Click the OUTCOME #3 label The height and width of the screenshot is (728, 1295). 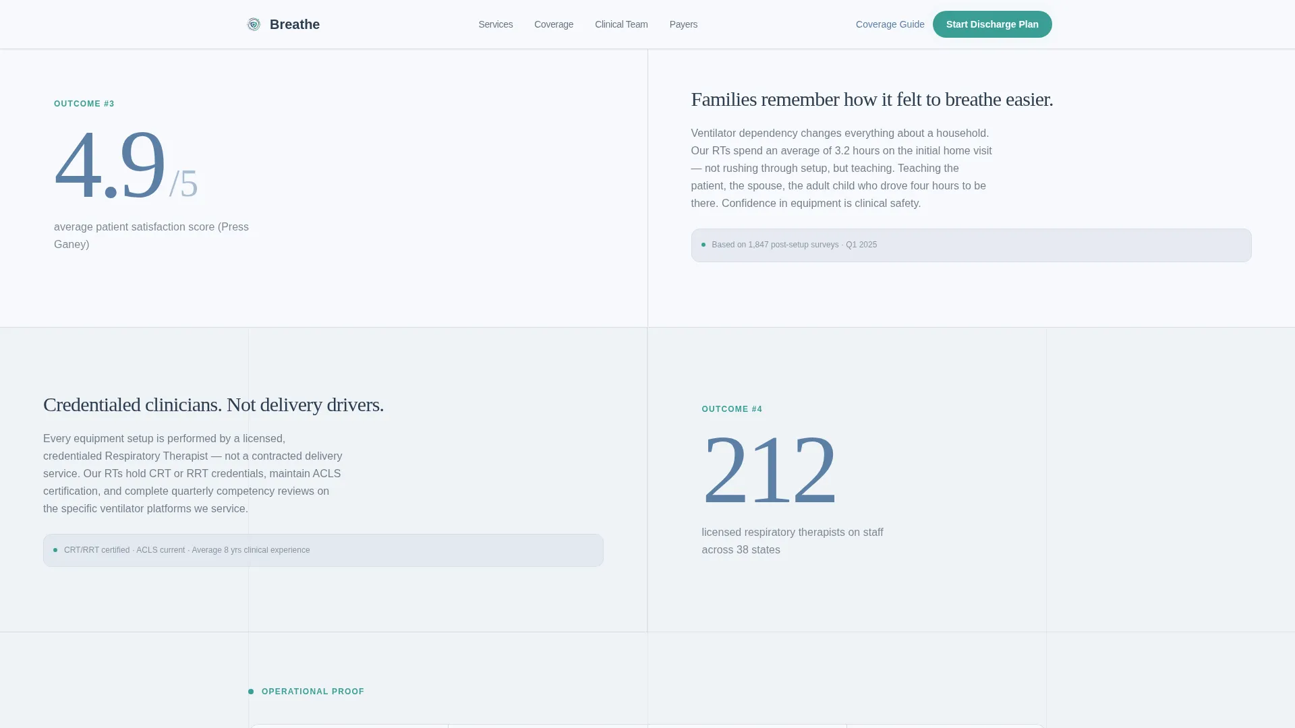pos(84,104)
